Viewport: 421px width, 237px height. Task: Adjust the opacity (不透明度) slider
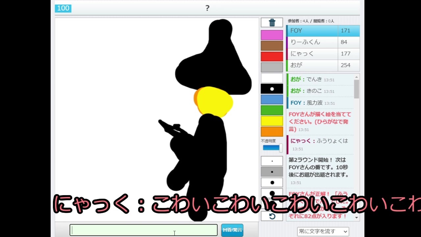(x=272, y=148)
